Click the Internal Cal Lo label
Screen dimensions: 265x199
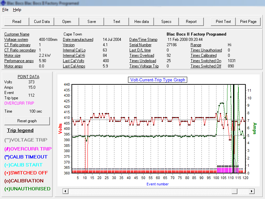pyautogui.click(x=74, y=50)
